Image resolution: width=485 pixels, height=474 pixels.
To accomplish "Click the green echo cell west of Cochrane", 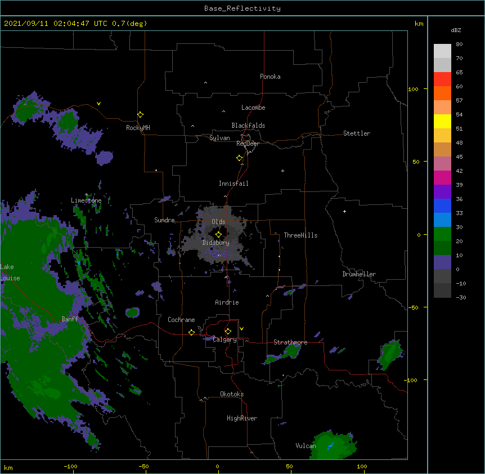I will click(133, 312).
